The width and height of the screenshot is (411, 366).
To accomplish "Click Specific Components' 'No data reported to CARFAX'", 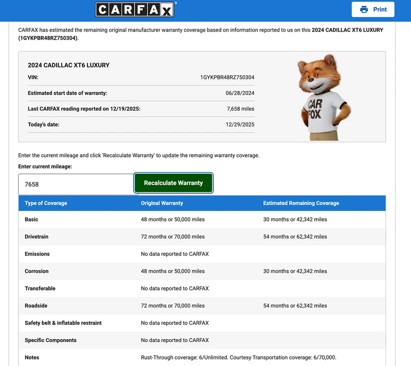I will [175, 341].
